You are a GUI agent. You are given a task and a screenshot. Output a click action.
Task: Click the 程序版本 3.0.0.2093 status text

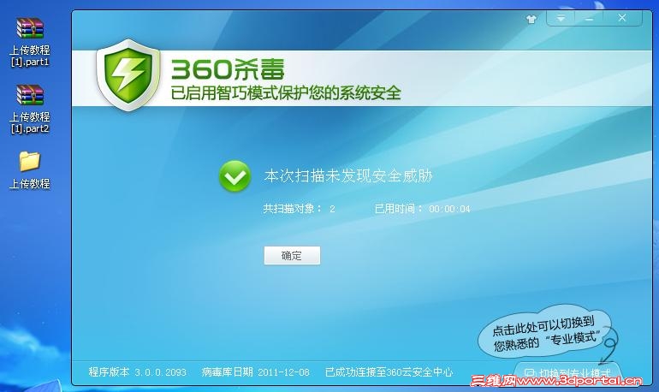click(x=138, y=372)
